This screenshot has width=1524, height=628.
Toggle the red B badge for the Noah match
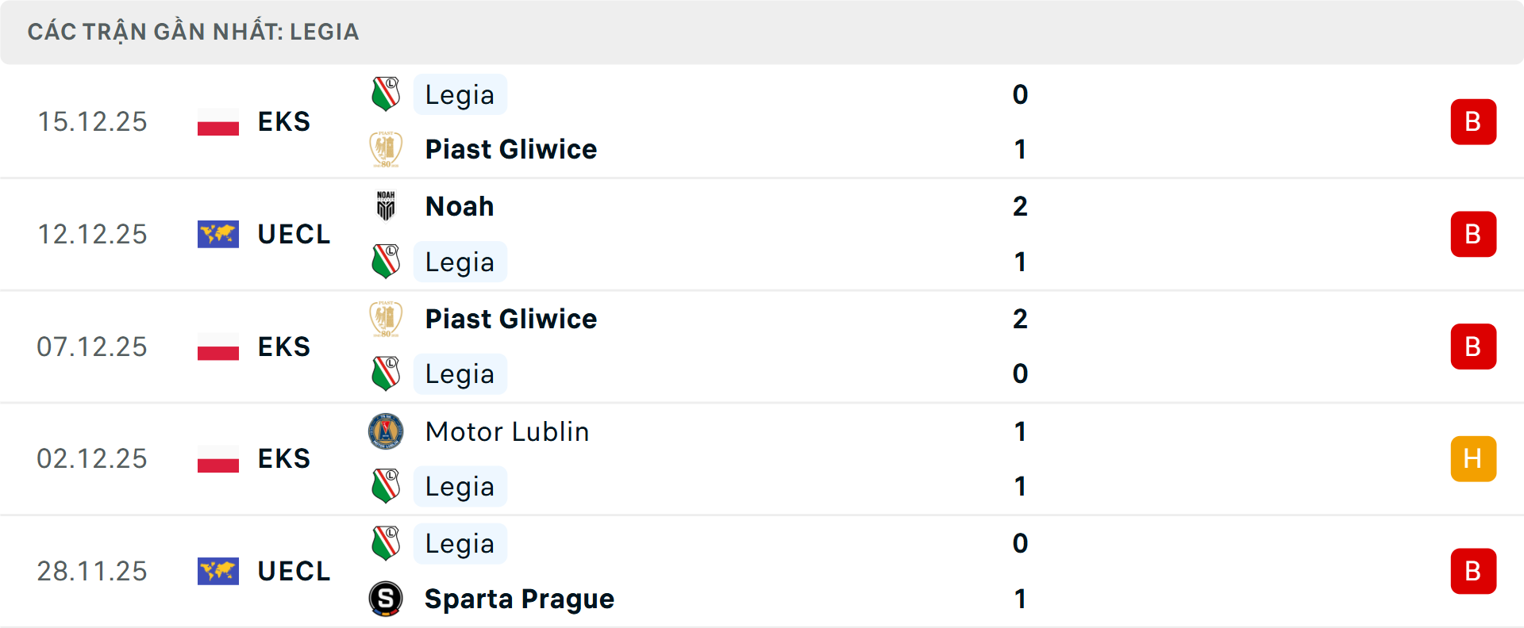[1473, 234]
